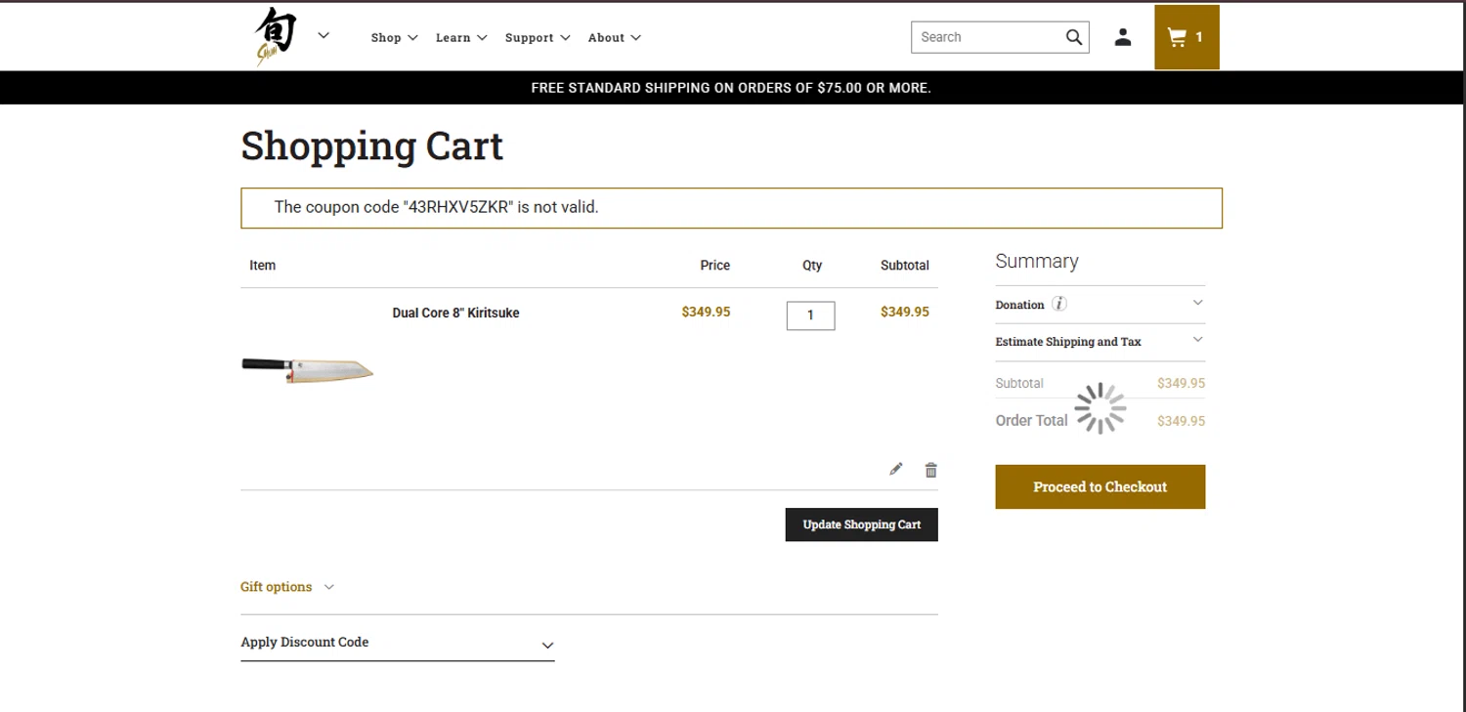Expand the Donation section chevron
This screenshot has height=712, width=1466.
[1198, 303]
